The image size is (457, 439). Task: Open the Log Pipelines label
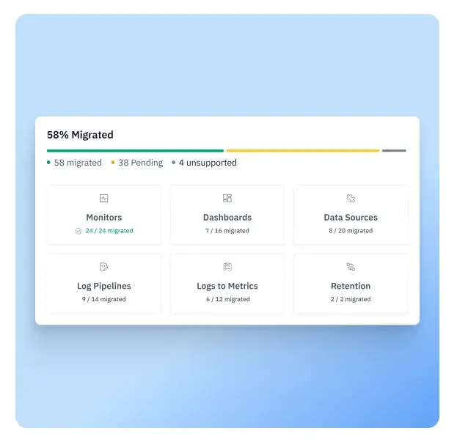pos(104,287)
